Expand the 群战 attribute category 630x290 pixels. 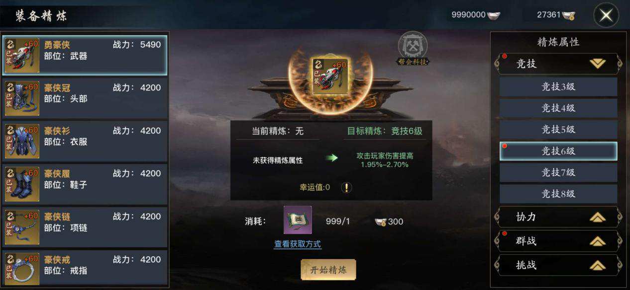[558, 241]
